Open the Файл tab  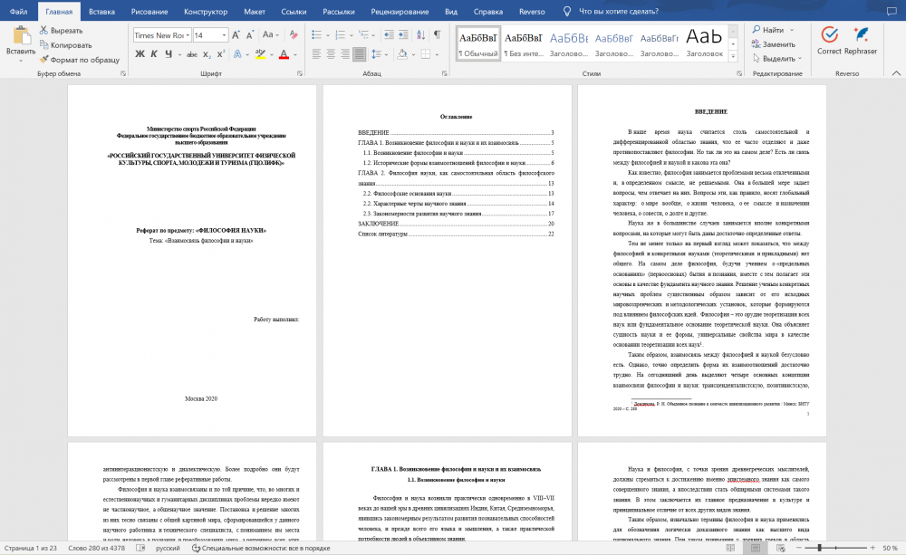[18, 11]
